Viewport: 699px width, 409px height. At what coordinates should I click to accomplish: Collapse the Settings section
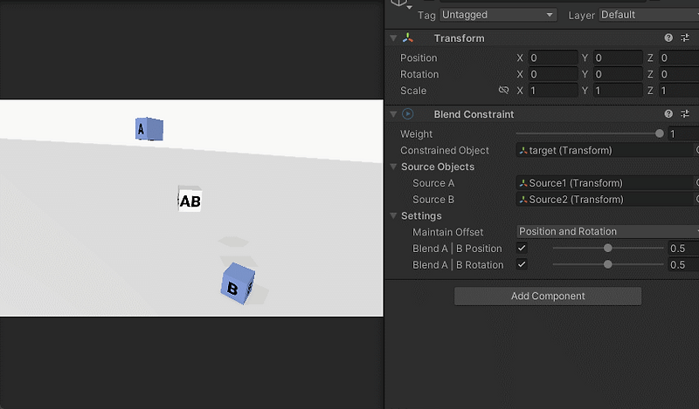[393, 216]
